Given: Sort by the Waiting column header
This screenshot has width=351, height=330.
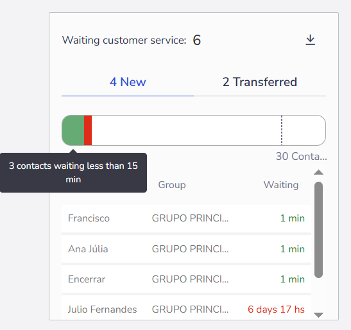Looking at the screenshot, I should [x=281, y=185].
